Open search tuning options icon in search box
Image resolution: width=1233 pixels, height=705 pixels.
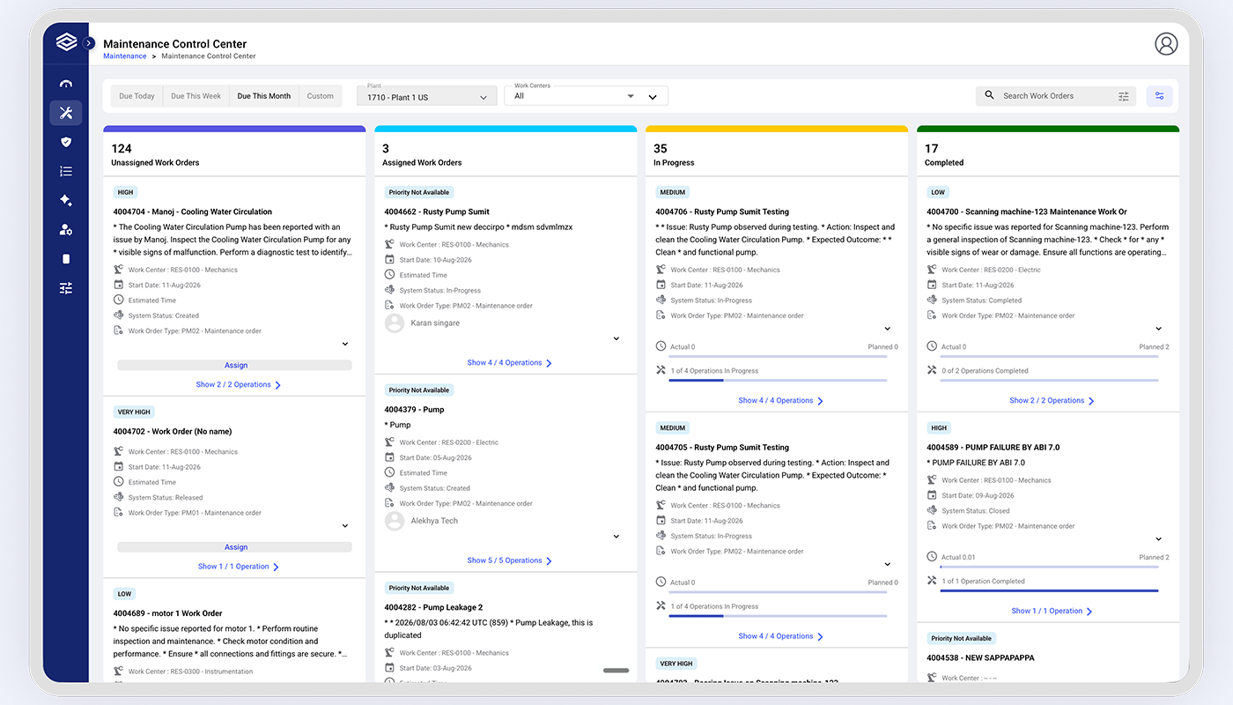1124,96
